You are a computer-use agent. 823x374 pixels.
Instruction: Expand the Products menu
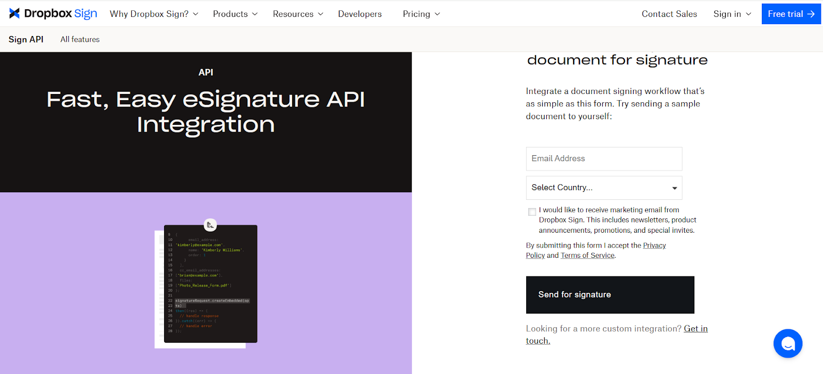(x=235, y=14)
